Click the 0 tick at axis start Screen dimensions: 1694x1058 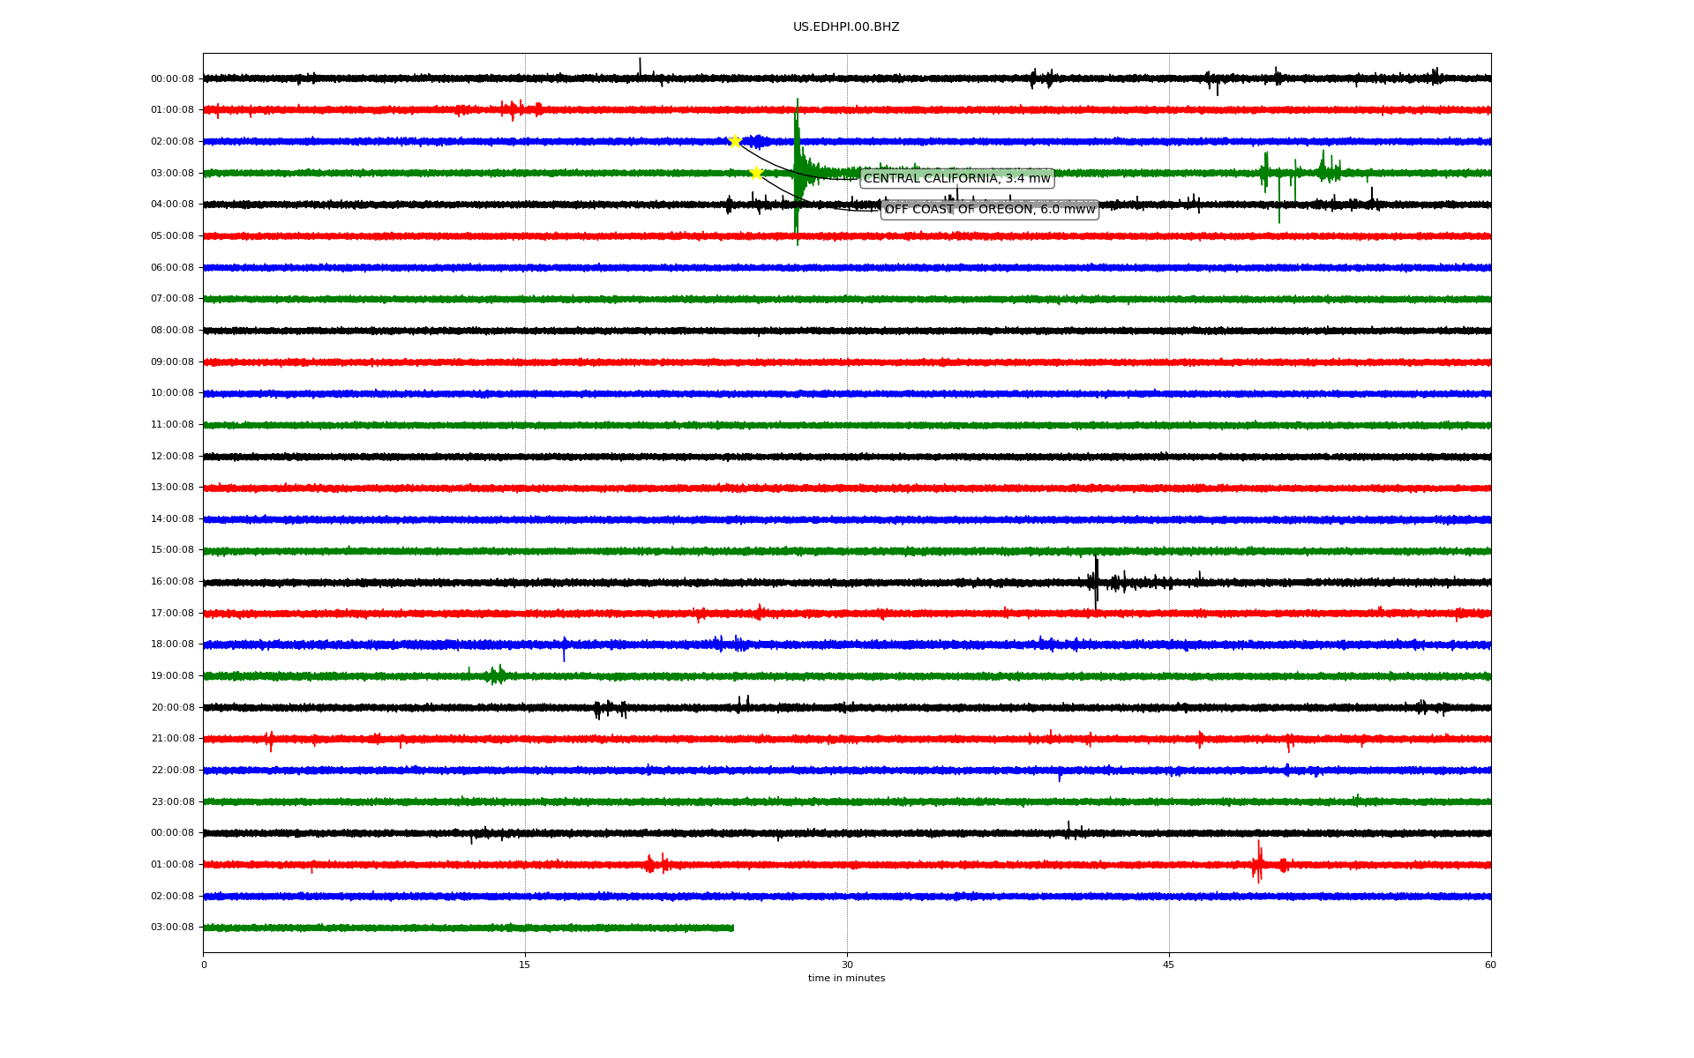[204, 965]
